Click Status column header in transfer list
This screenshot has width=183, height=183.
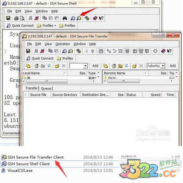pos(134,95)
